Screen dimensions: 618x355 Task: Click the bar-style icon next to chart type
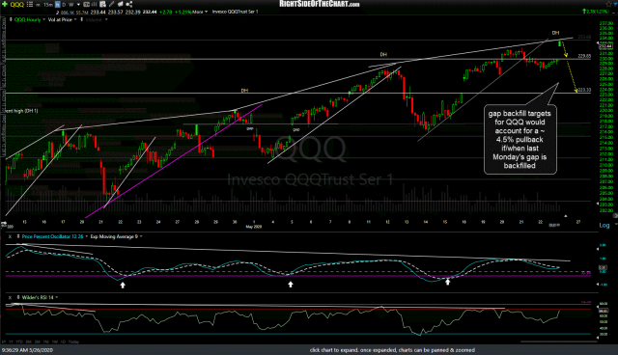(95, 4)
